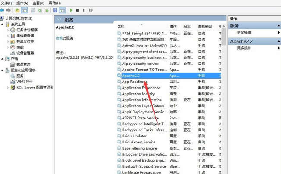The height and width of the screenshot is (174, 281).
Task: Collapse the Apache2.2 section in actions pane
Action: [x=279, y=41]
